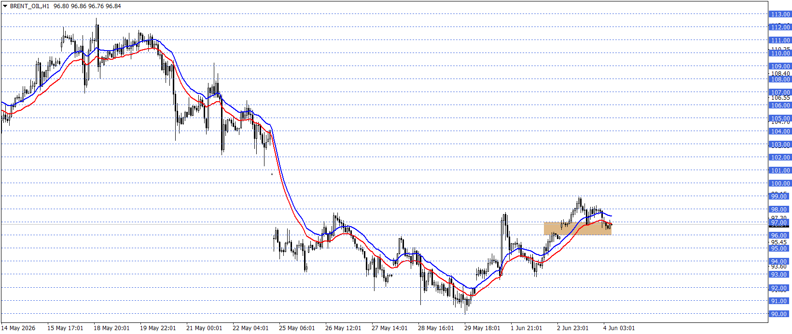Click the 105.00 price level label
This screenshot has width=792, height=334.
780,119
